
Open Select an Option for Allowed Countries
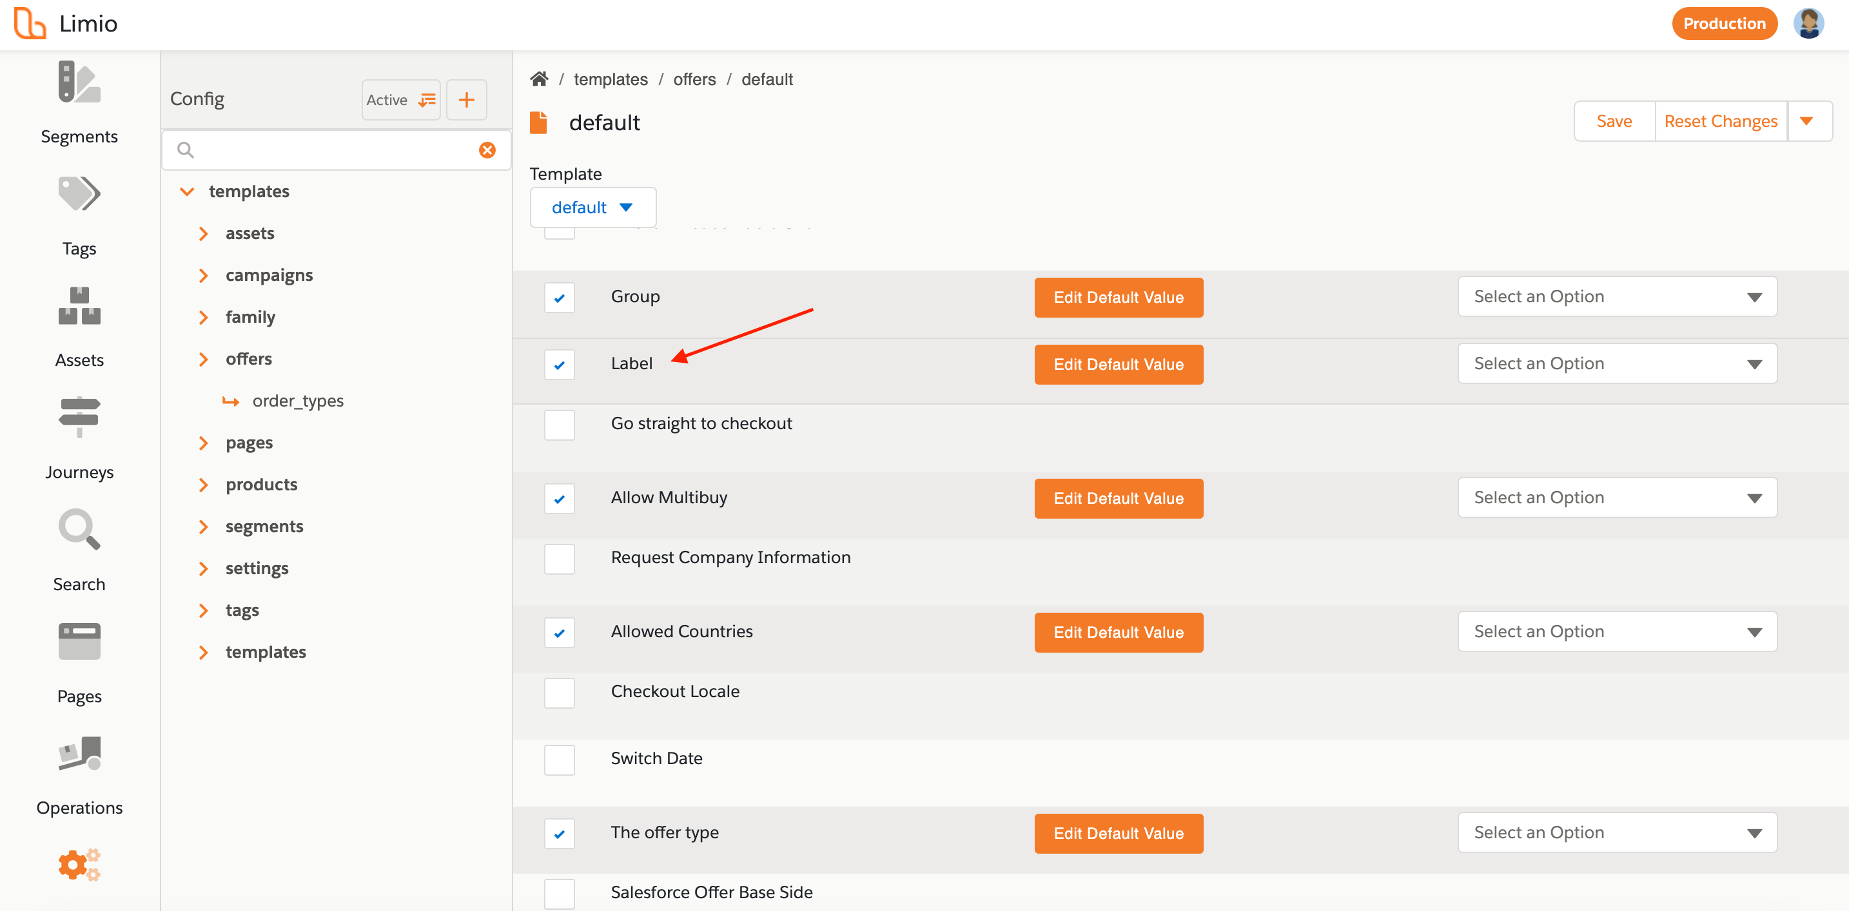[1617, 631]
